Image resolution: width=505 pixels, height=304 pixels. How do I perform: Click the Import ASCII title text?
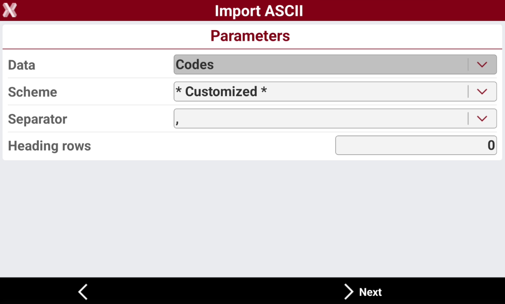(x=259, y=11)
